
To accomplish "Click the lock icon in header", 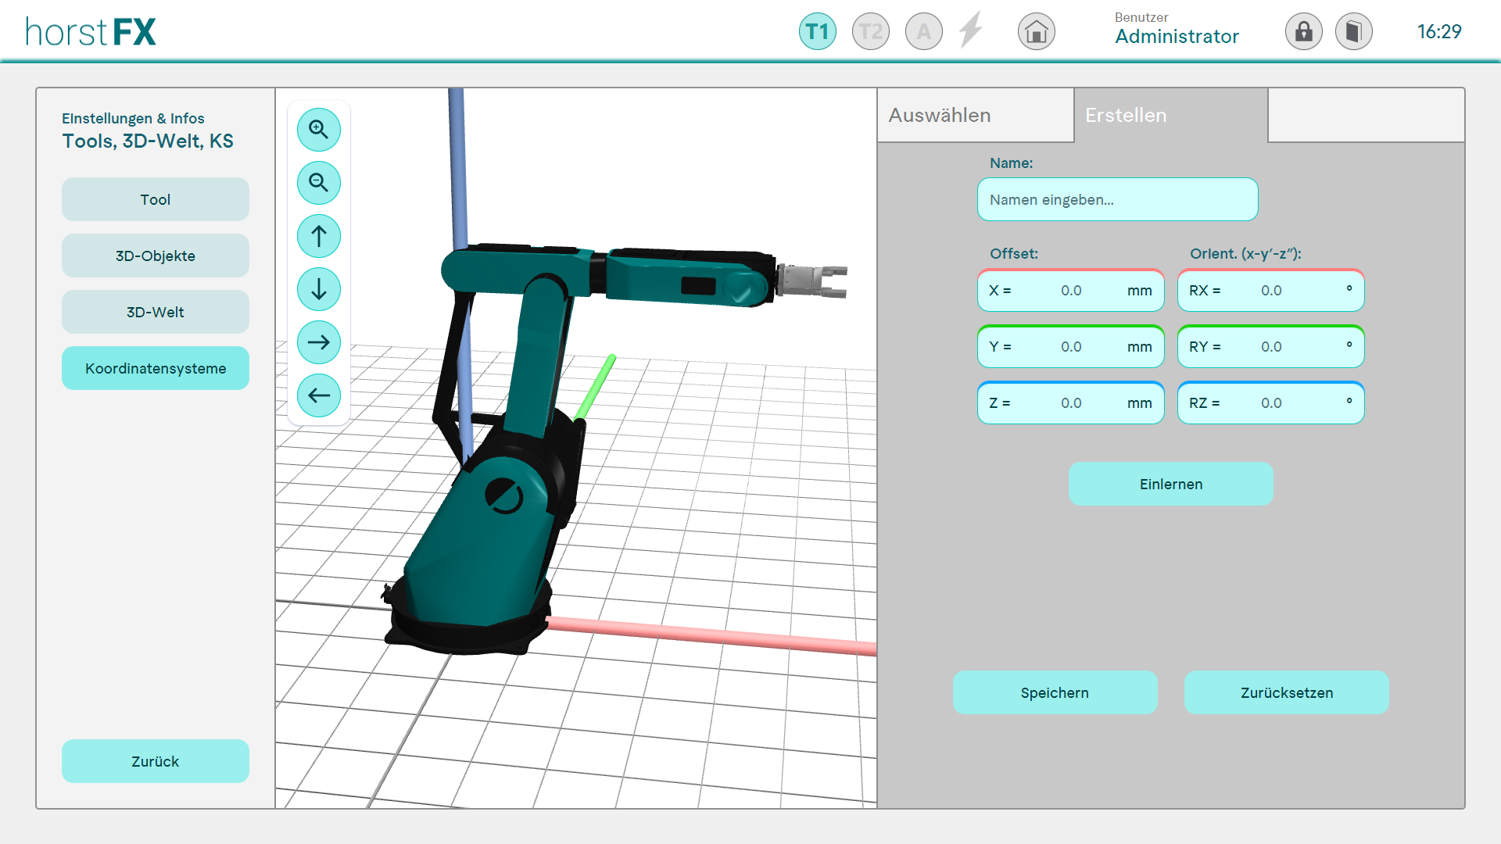I will (x=1303, y=32).
